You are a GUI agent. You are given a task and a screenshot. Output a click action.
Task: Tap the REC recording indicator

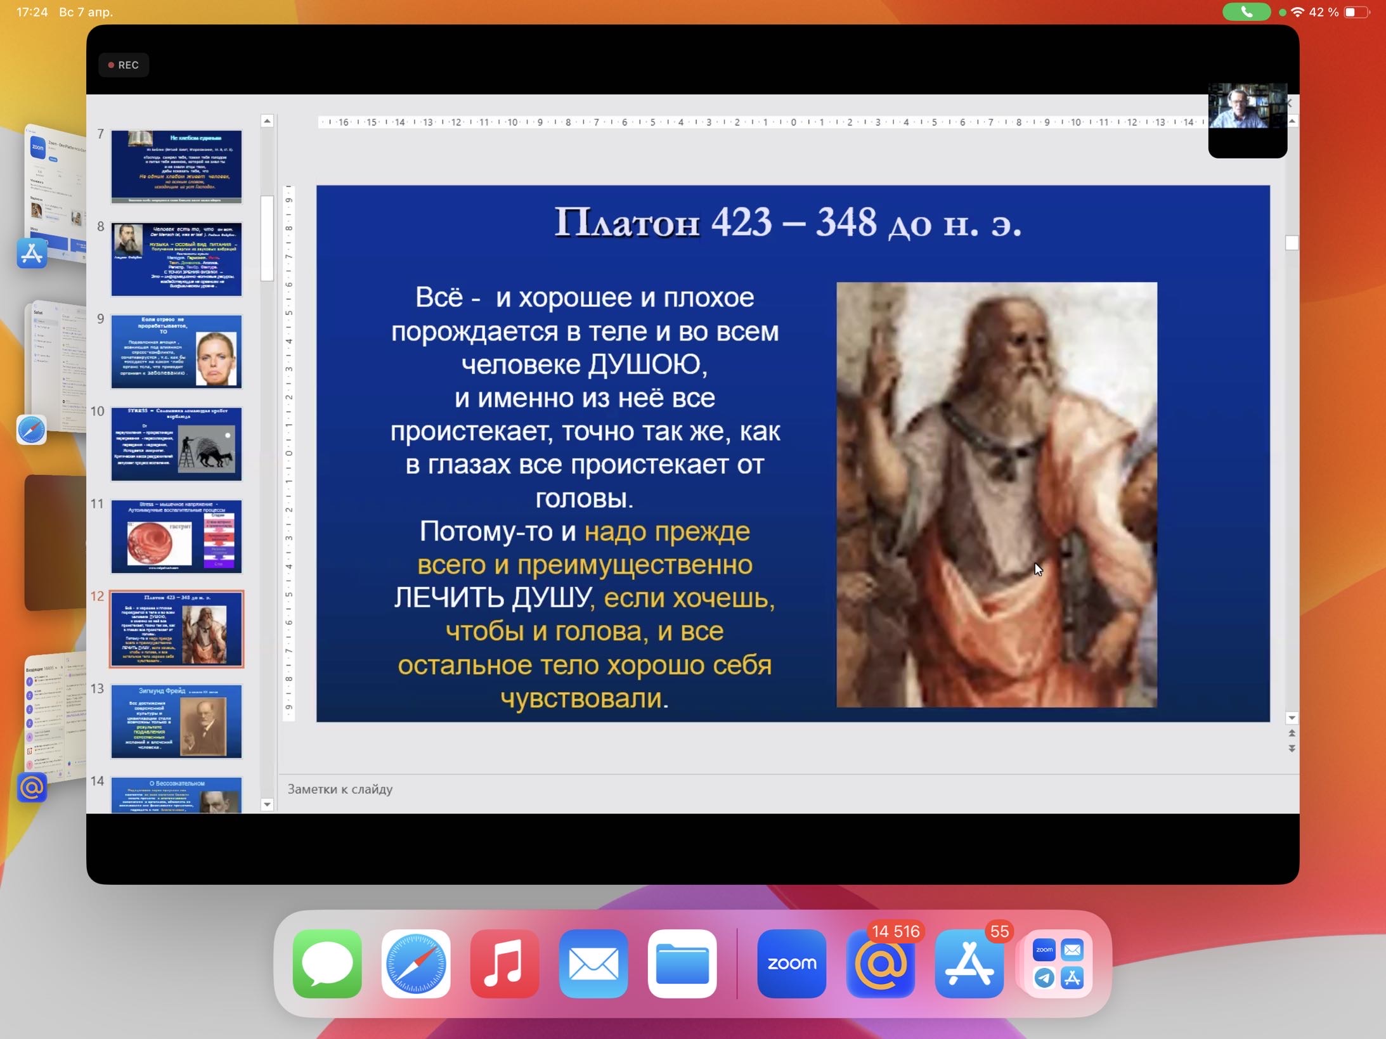tap(124, 65)
